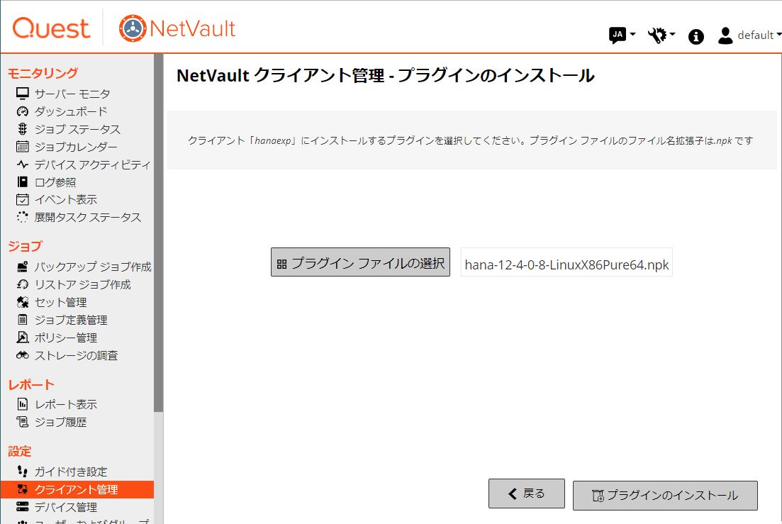
Task: Select ポリシー管理 in the sidebar
Action: pyautogui.click(x=66, y=338)
